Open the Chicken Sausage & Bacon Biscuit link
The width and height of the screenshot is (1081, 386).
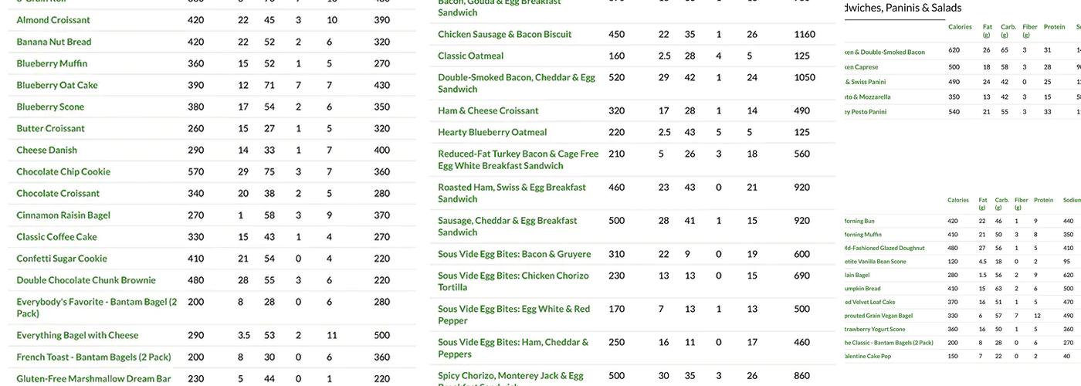click(x=505, y=34)
